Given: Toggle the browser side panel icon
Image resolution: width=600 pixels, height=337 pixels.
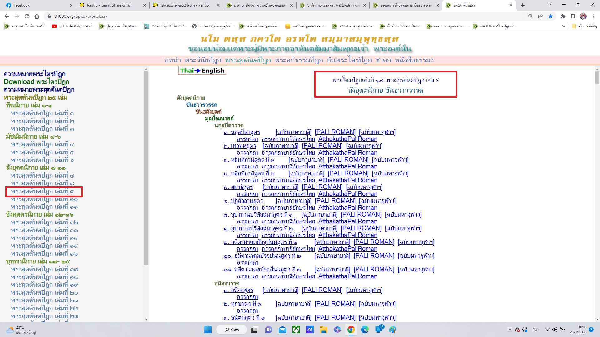Looking at the screenshot, I should pos(573,16).
